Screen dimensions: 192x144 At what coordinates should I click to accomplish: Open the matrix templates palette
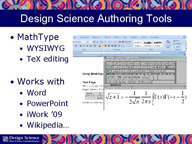pyautogui.click(x=165, y=67)
